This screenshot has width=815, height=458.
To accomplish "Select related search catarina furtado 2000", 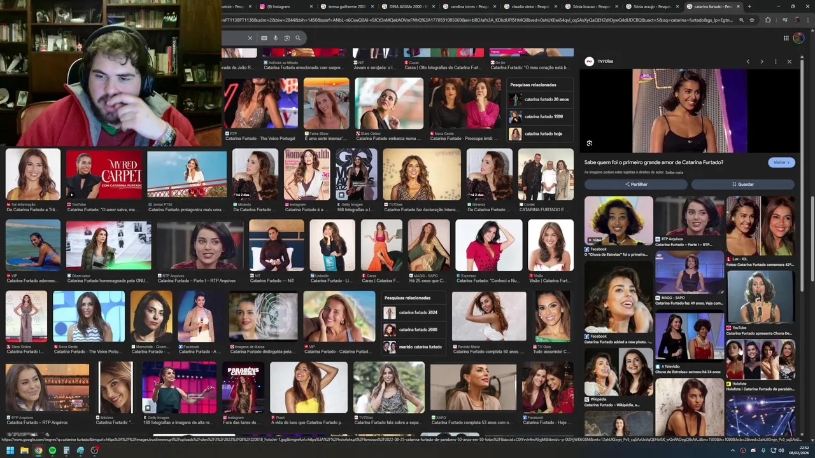I will [x=415, y=330].
